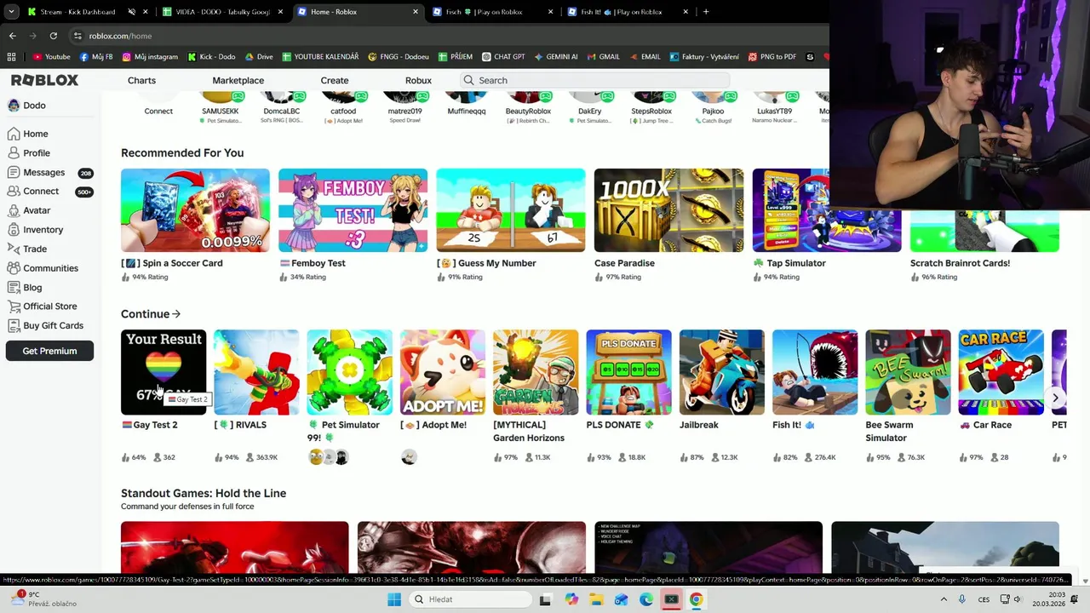Open the Continue section link

tap(151, 314)
